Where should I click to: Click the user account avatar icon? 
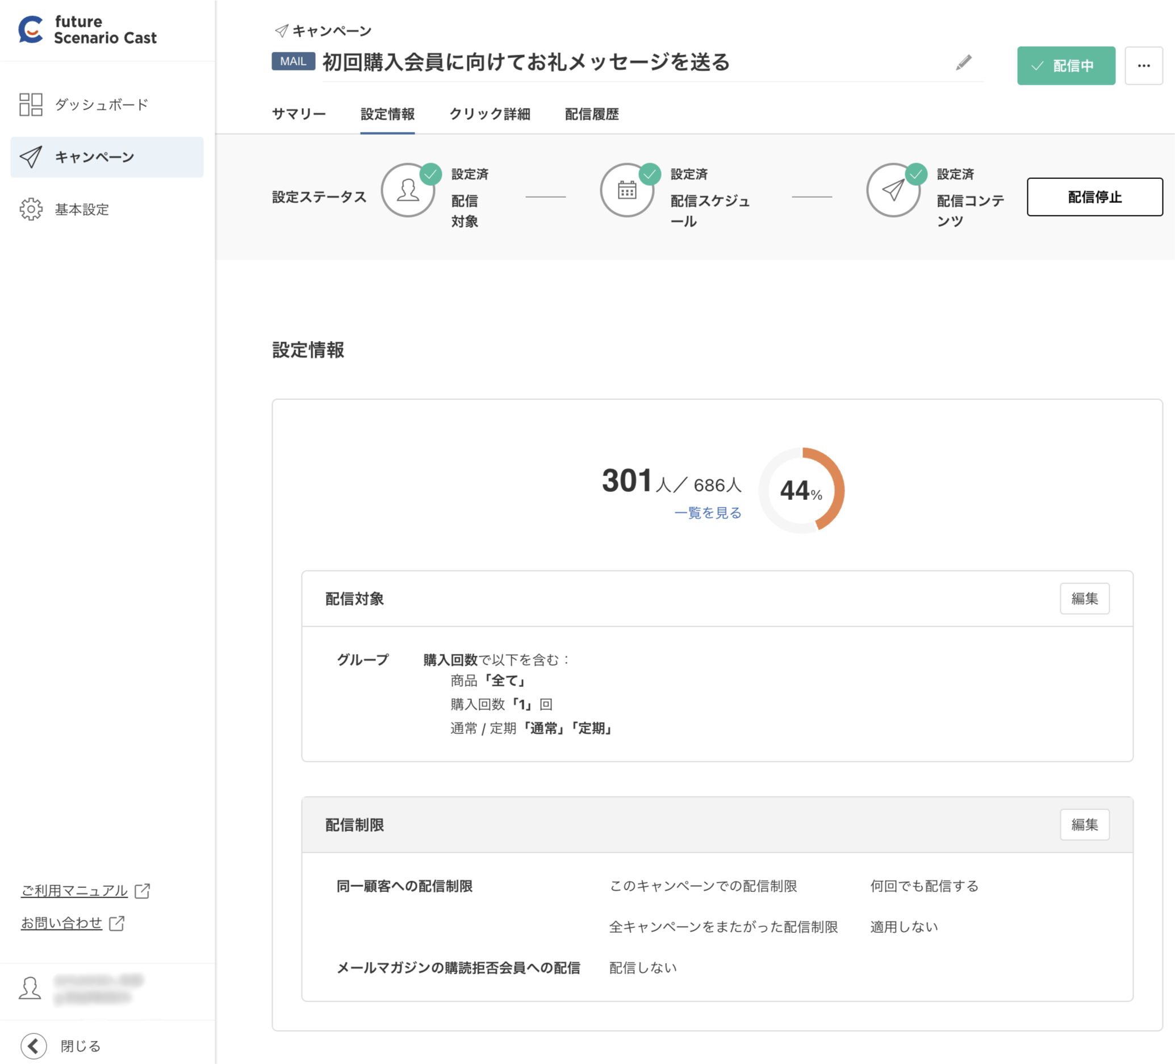(30, 989)
